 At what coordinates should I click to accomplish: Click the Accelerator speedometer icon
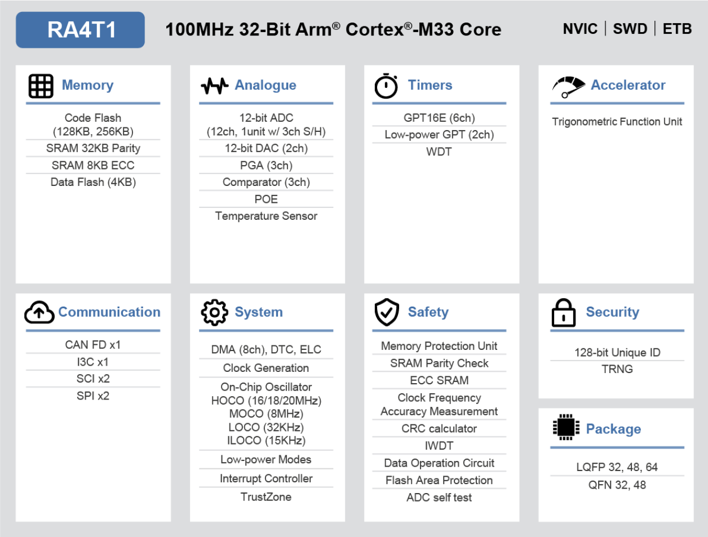(568, 87)
